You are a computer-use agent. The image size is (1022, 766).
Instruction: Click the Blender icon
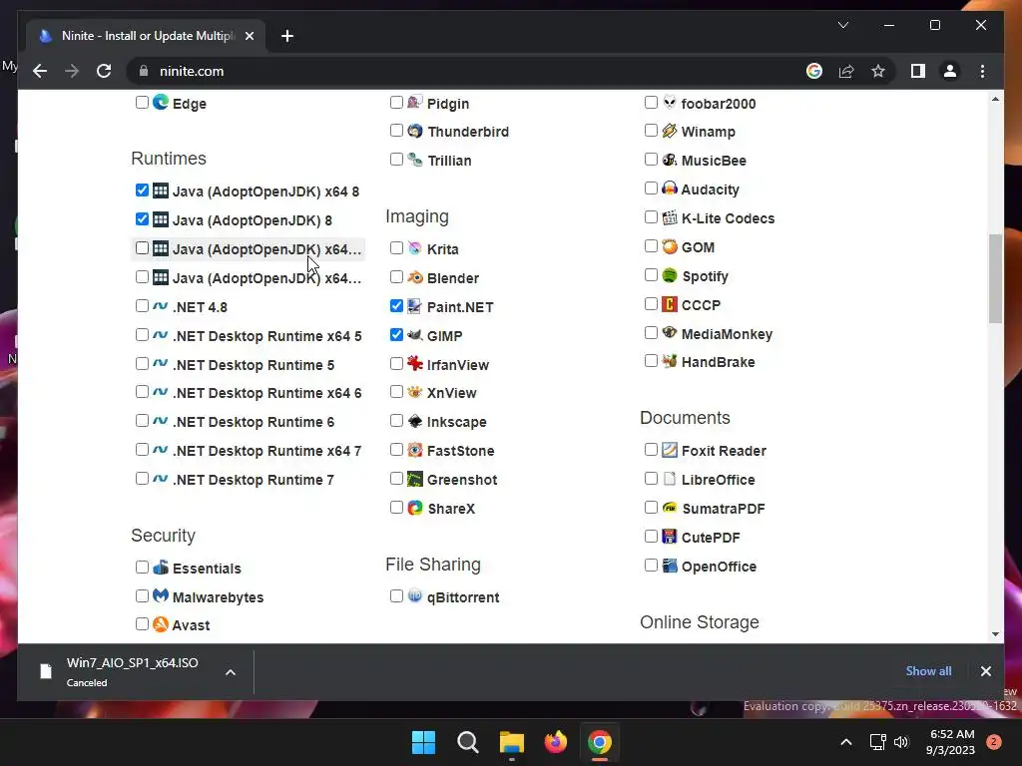coord(414,277)
